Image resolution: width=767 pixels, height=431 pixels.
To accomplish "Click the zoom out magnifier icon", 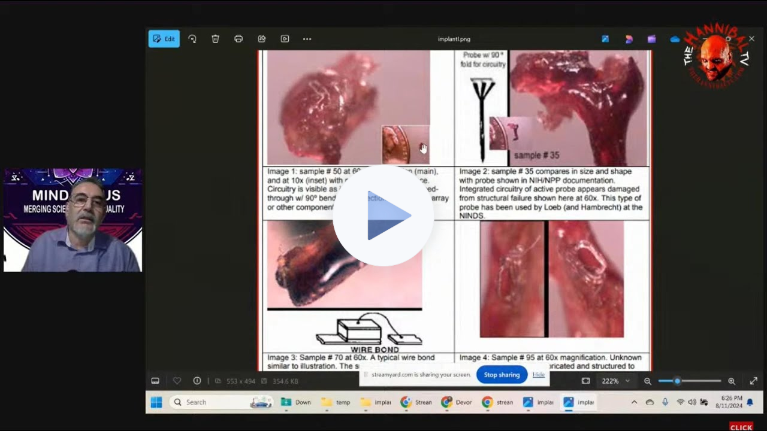I will pos(648,381).
